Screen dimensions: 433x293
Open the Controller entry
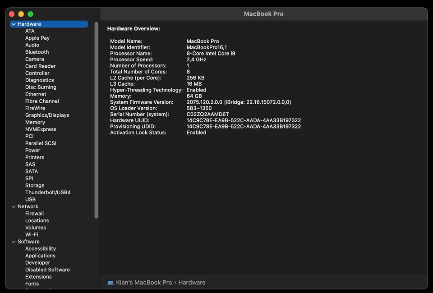(x=37, y=73)
